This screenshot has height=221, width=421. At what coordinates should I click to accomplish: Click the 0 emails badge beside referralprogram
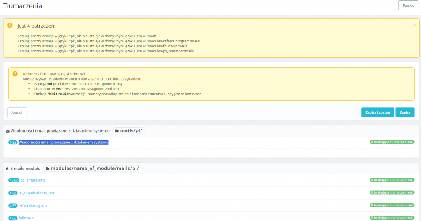point(13,205)
